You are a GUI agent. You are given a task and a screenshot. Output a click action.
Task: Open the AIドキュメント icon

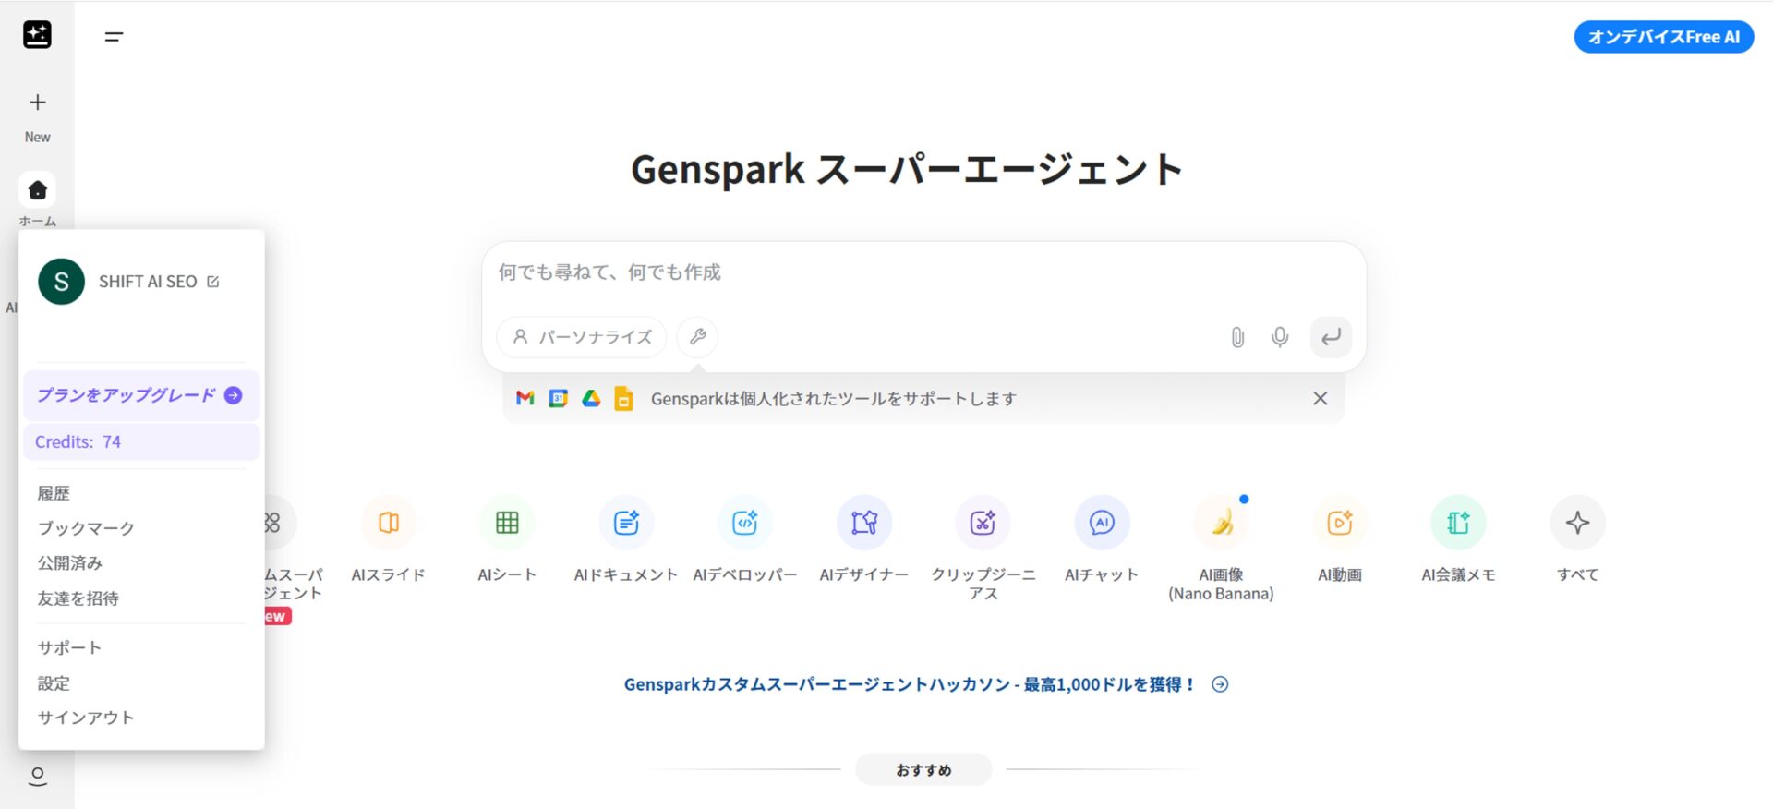[626, 523]
